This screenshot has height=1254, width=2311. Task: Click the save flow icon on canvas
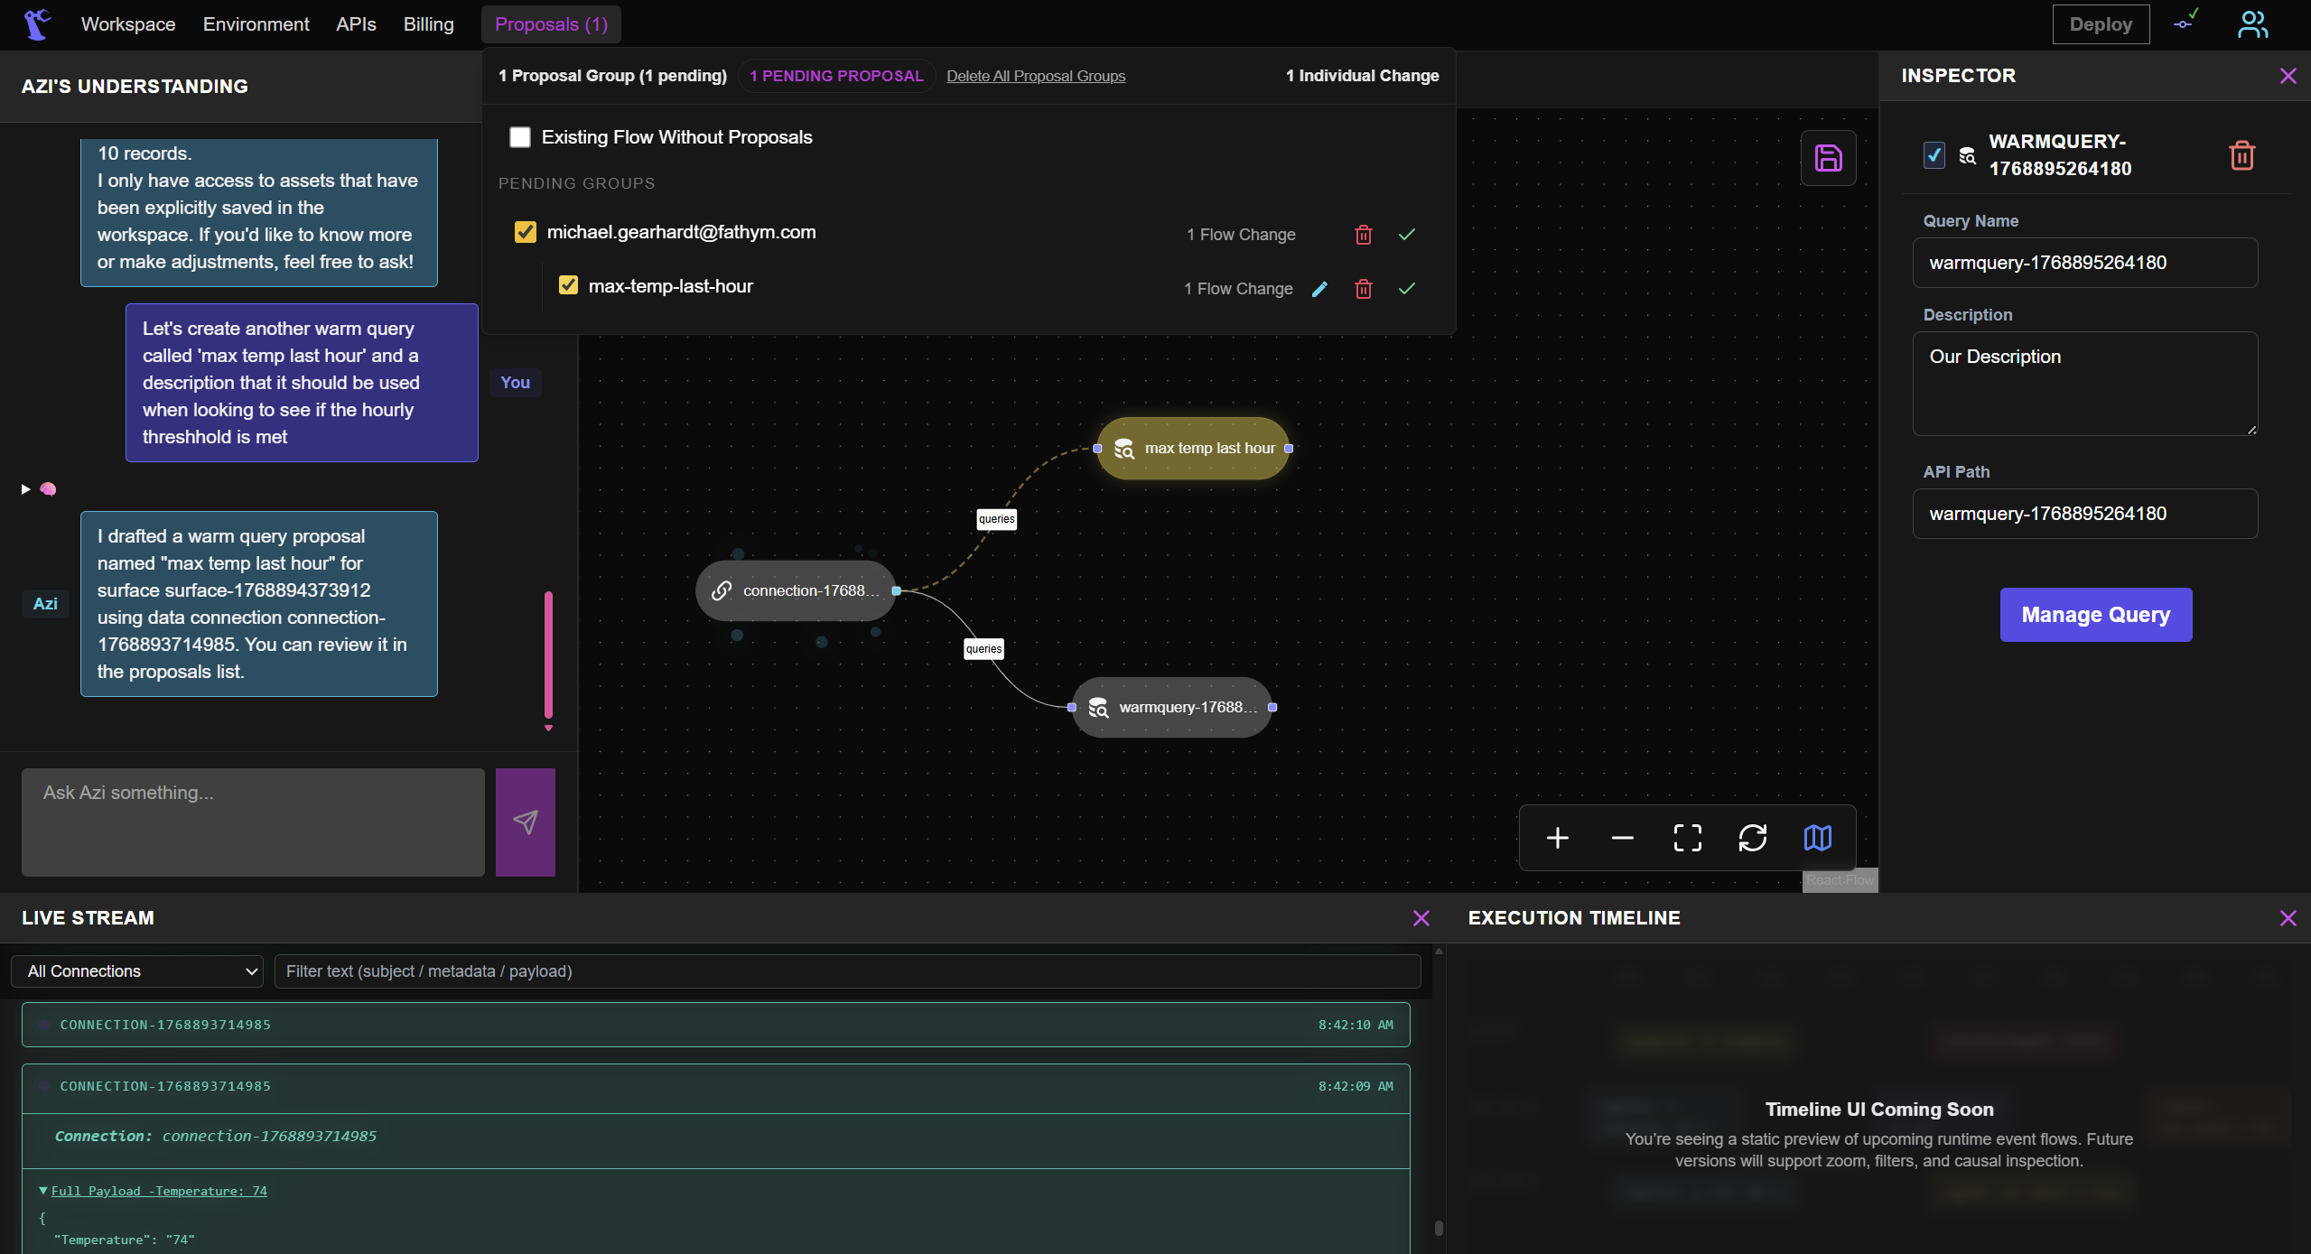pyautogui.click(x=1828, y=158)
